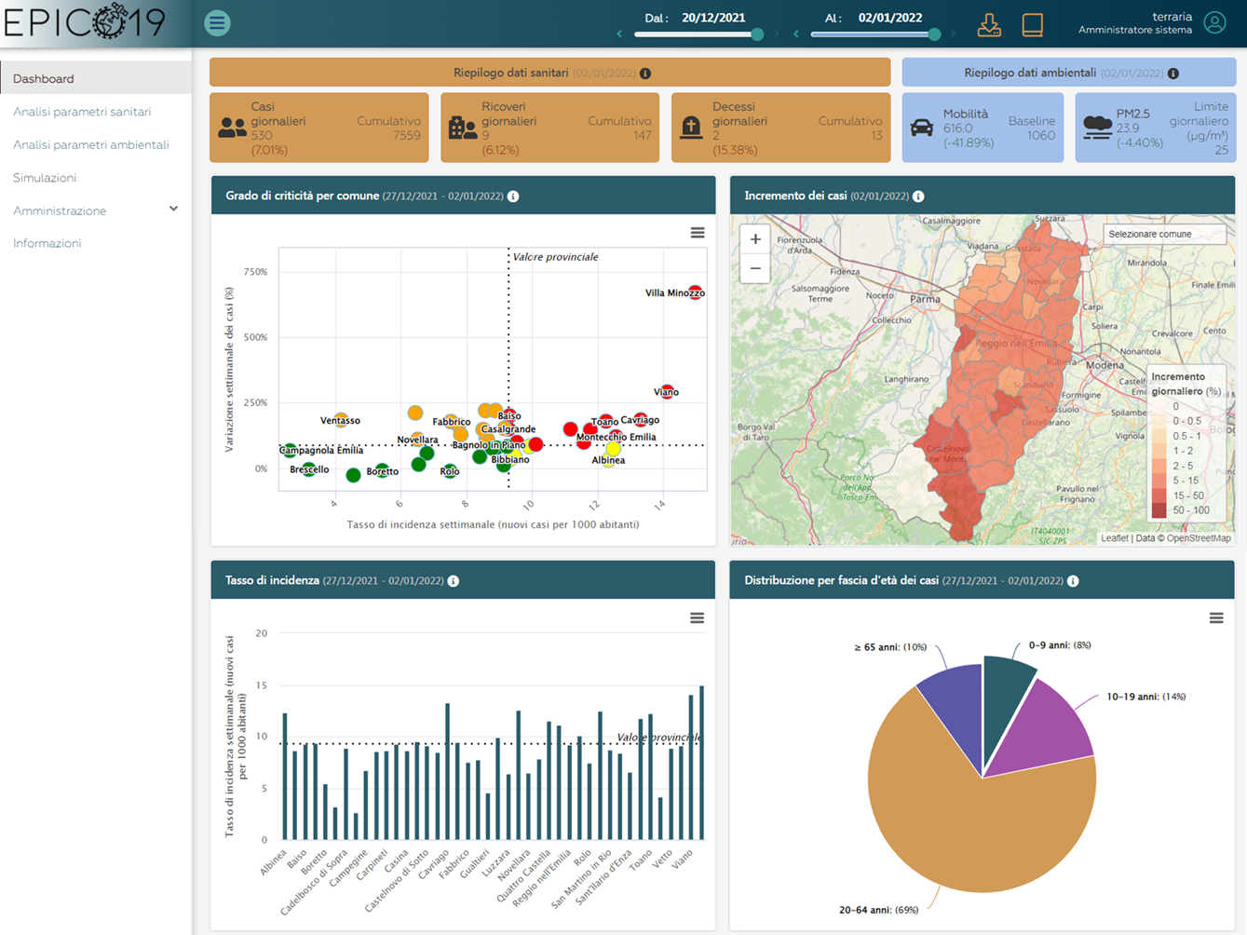Click the Albinea bar in incidence chart
1247x935 pixels.
(x=285, y=777)
